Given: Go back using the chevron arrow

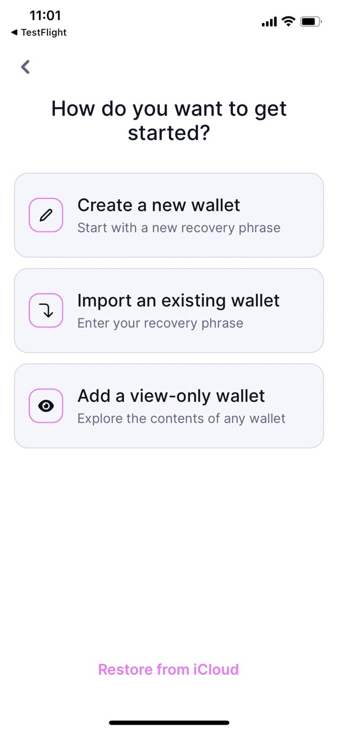Looking at the screenshot, I should click(25, 67).
